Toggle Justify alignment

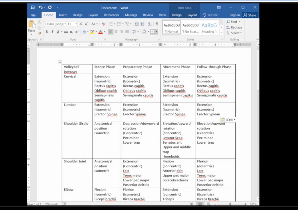(127, 32)
